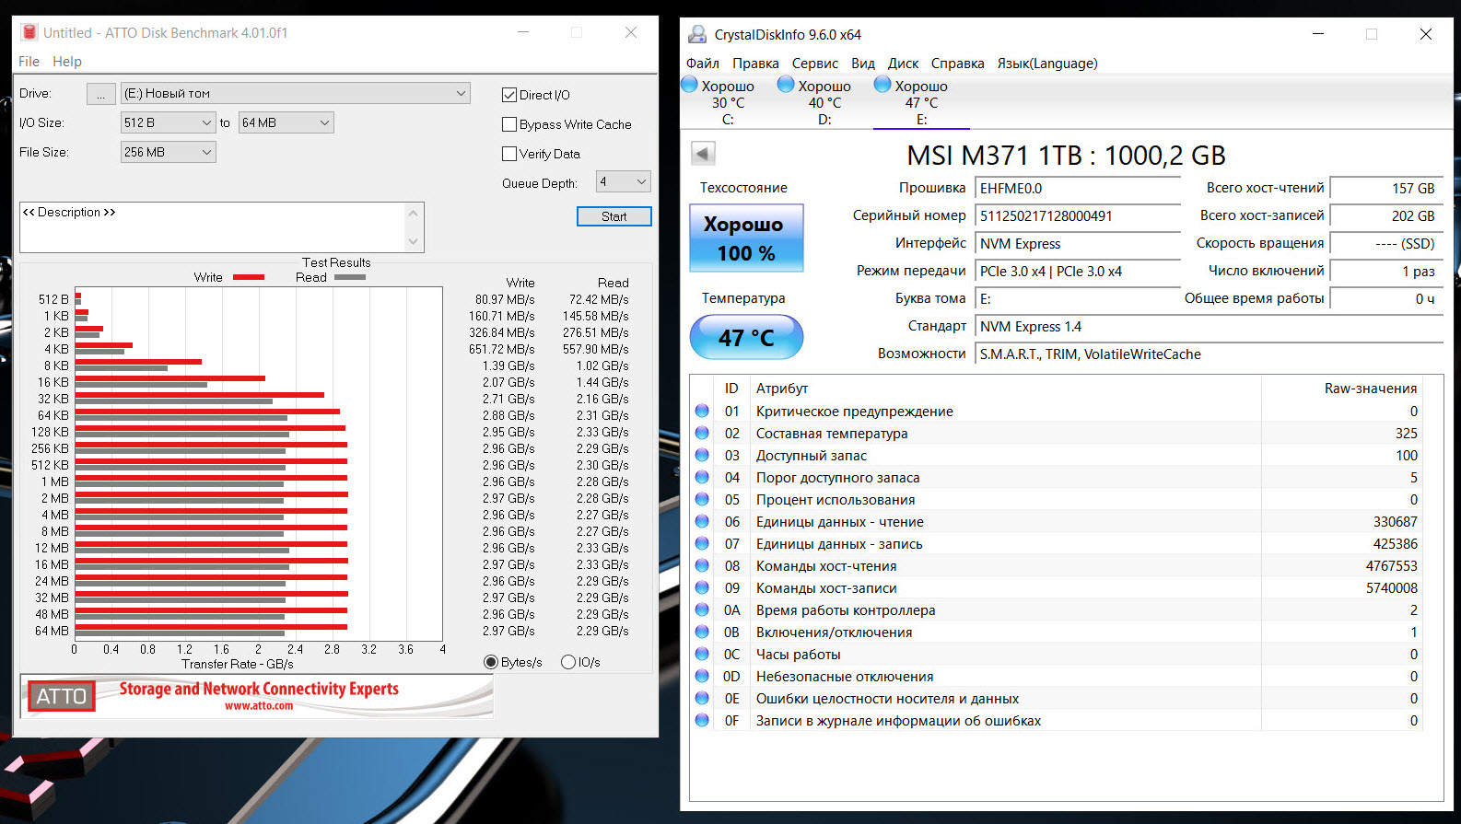
Task: Click status orb for attribute 02 temperature
Action: pyautogui.click(x=702, y=434)
